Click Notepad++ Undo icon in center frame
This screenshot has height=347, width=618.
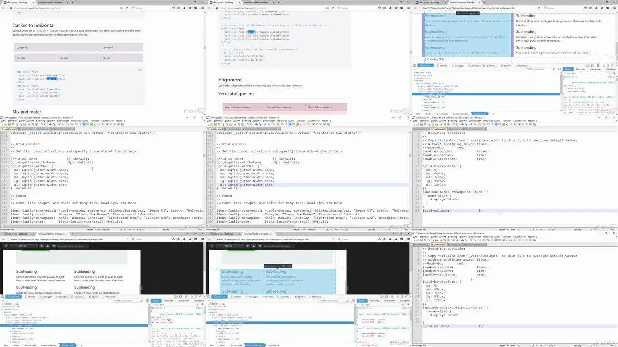point(247,125)
